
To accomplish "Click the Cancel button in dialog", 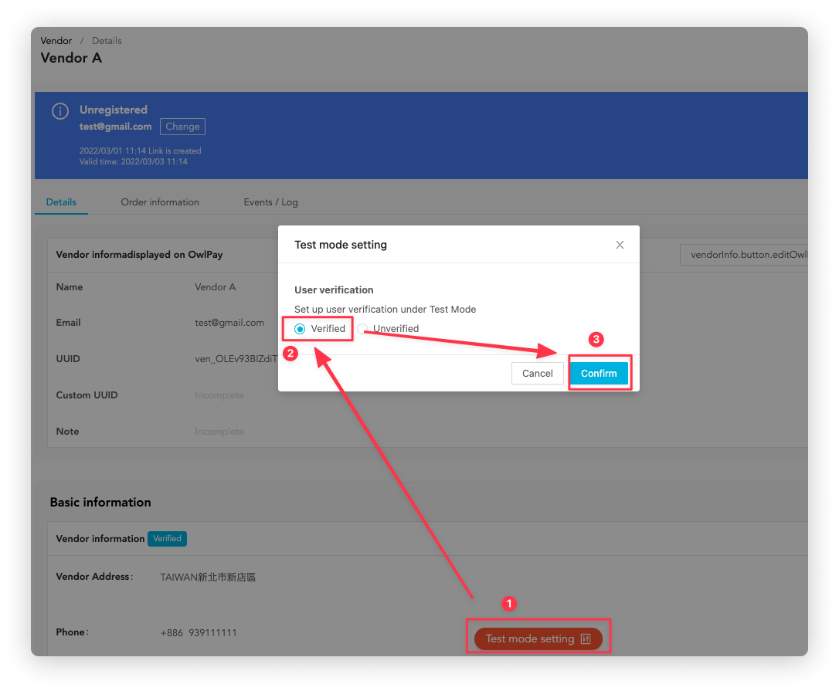I will click(537, 374).
